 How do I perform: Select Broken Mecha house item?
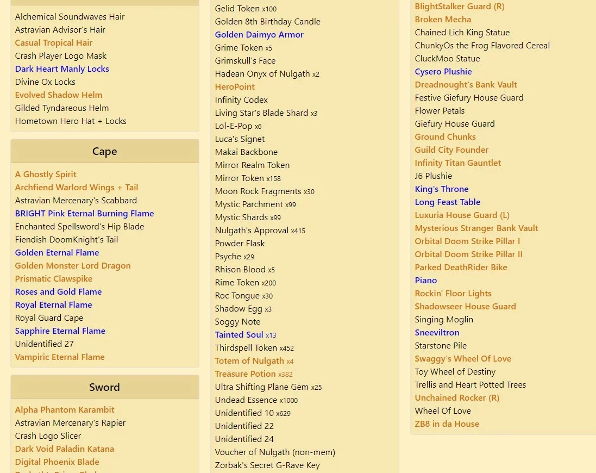(x=443, y=20)
